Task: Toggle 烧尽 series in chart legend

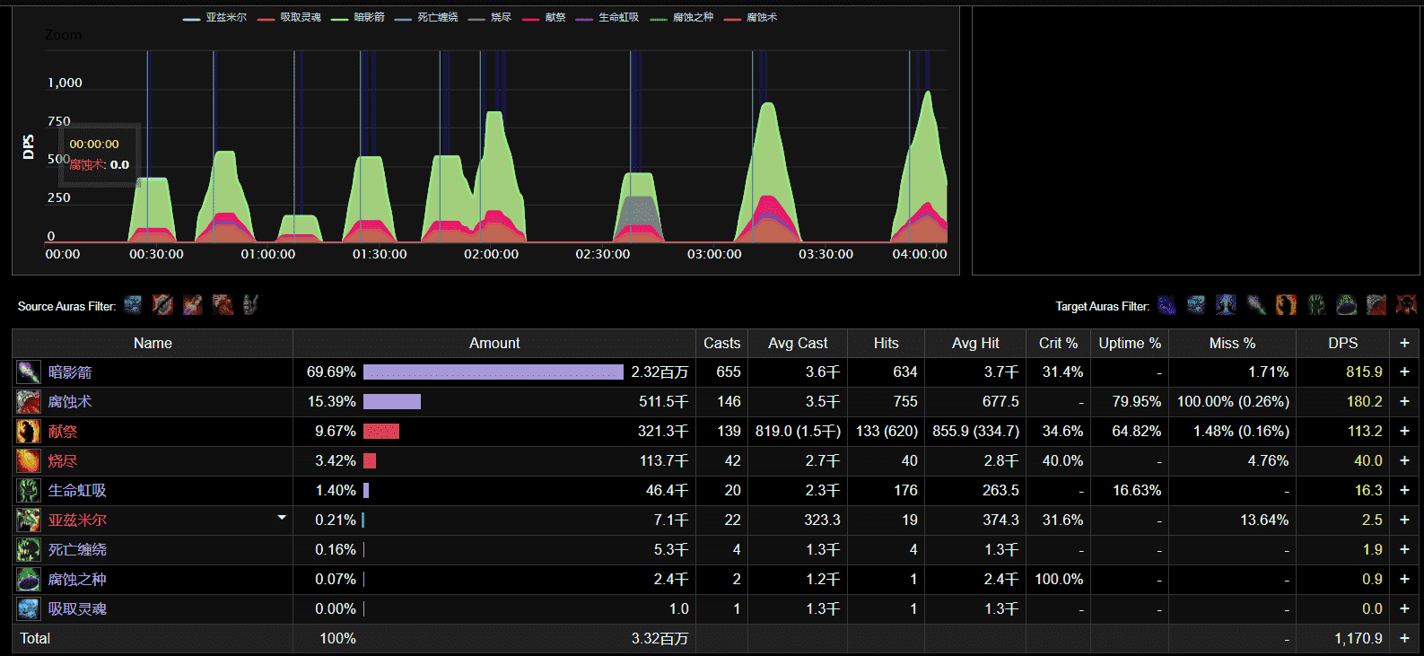Action: (490, 18)
